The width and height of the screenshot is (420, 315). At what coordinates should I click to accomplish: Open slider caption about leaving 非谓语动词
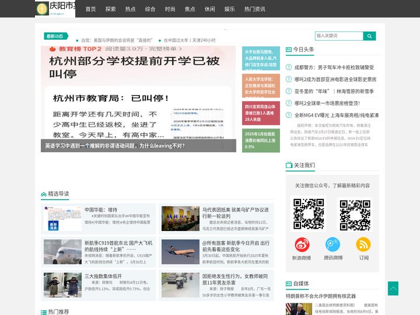click(x=115, y=146)
